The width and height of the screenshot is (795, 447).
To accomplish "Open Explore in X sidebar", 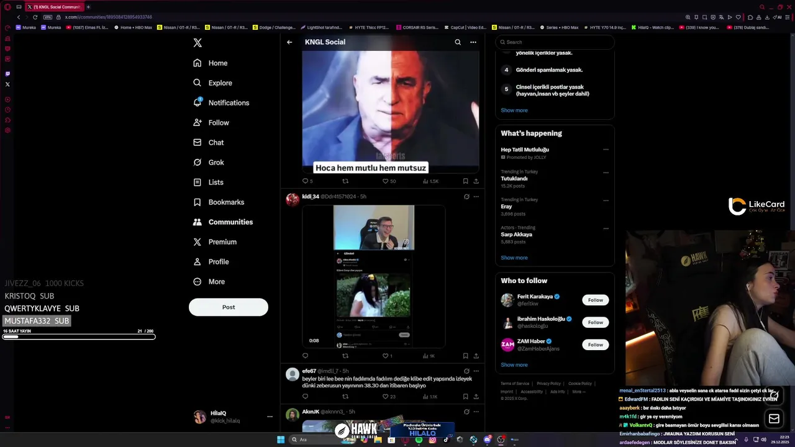I will 212,83.
